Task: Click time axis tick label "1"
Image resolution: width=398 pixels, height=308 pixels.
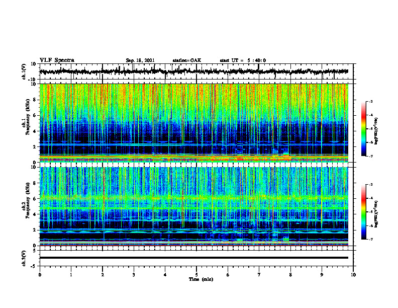Action: 71,275
